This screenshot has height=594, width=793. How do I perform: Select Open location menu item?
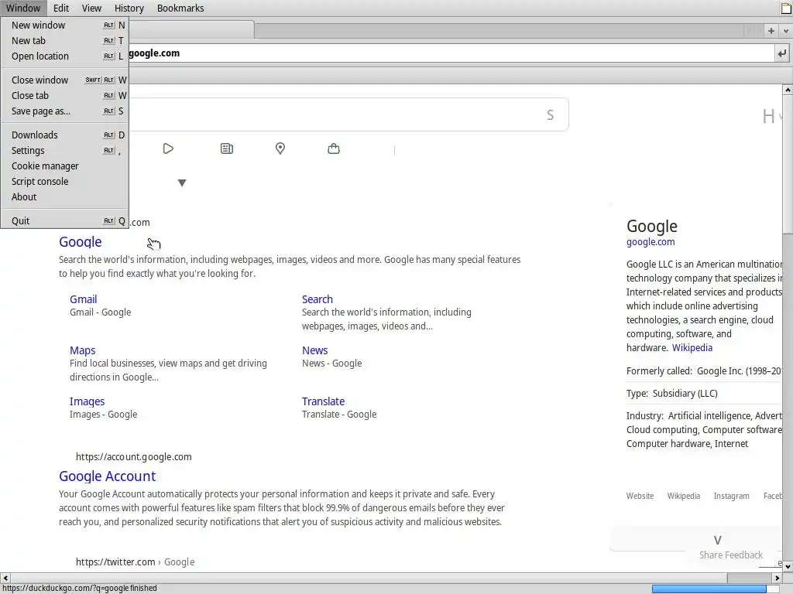coord(65,56)
